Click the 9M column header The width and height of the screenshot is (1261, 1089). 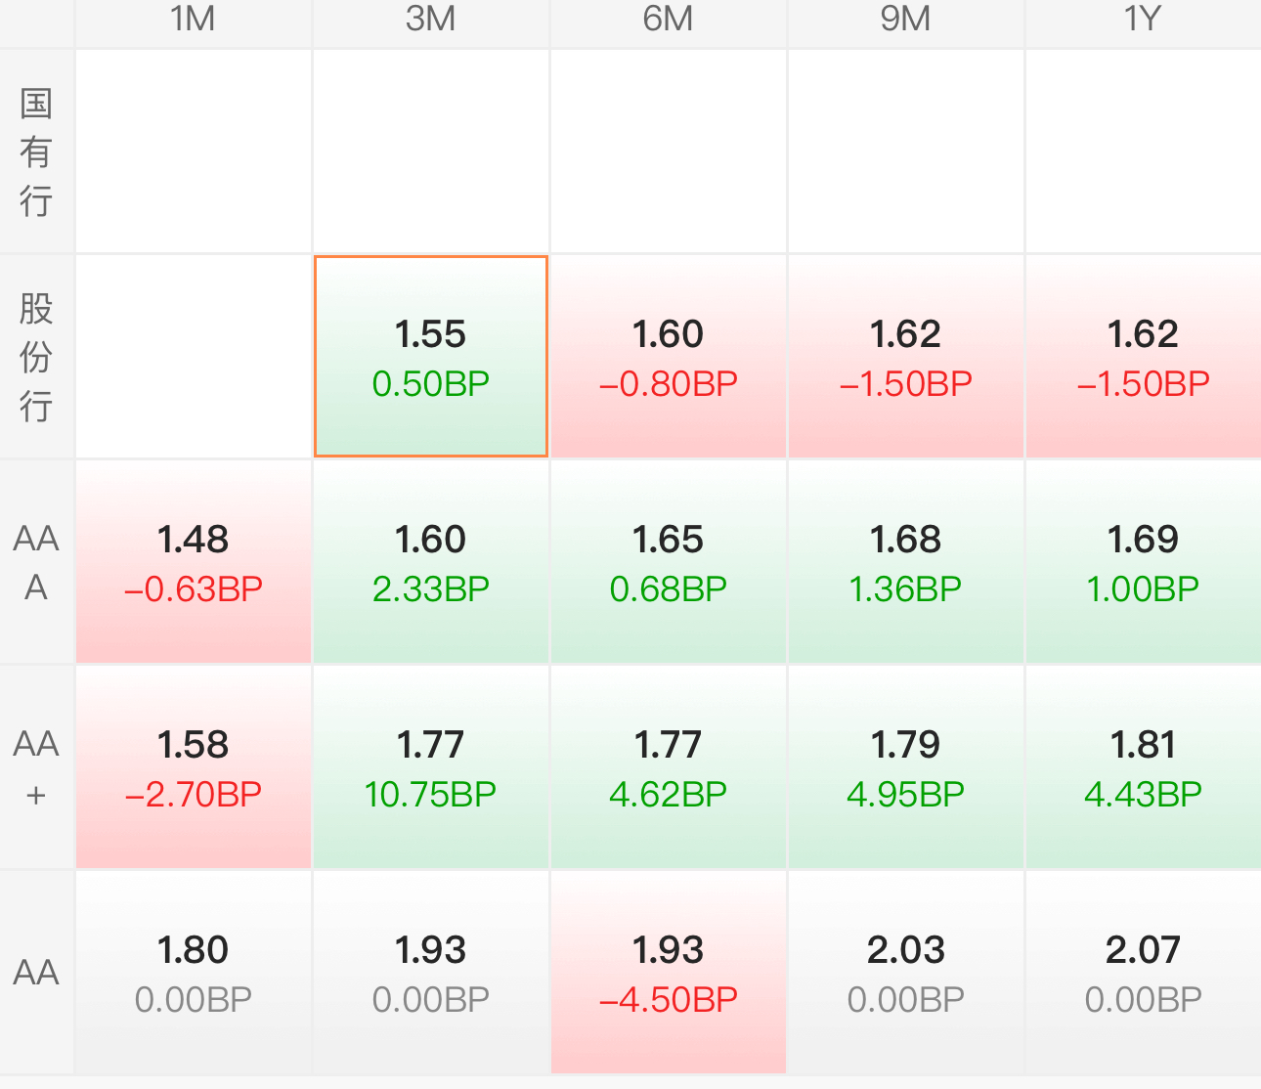[905, 20]
